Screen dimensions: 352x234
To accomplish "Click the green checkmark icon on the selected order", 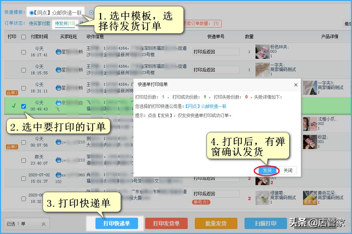I will coord(14,106).
